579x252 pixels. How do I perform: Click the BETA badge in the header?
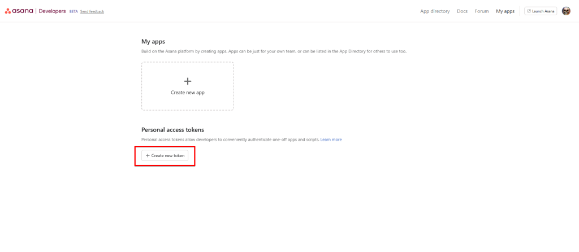pos(73,11)
